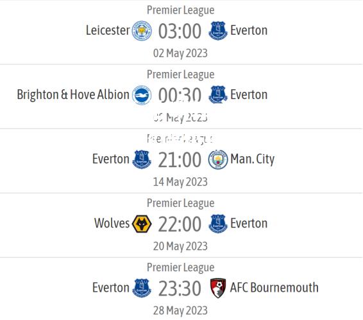This screenshot has width=363, height=320.
Task: Open the Man. City team name link
Action: (252, 159)
